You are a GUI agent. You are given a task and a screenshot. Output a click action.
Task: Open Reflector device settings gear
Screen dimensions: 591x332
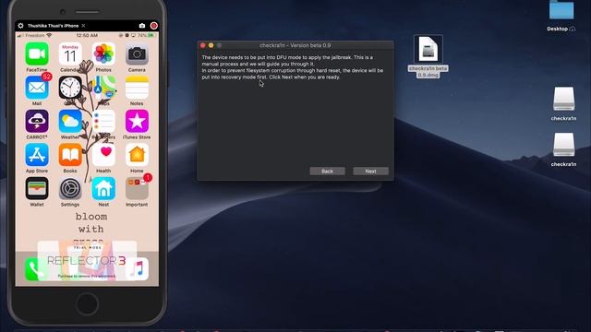(20, 26)
